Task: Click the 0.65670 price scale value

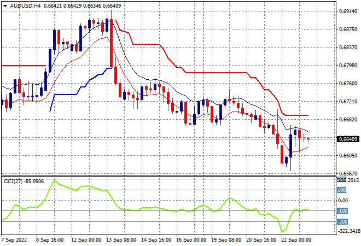Action: coord(348,173)
